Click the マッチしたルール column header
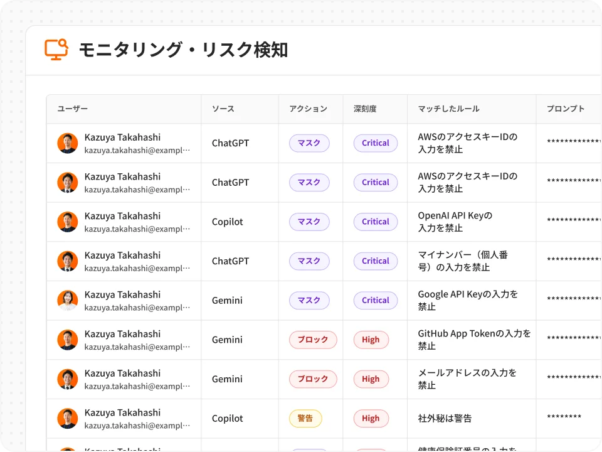This screenshot has width=602, height=452. coord(448,109)
